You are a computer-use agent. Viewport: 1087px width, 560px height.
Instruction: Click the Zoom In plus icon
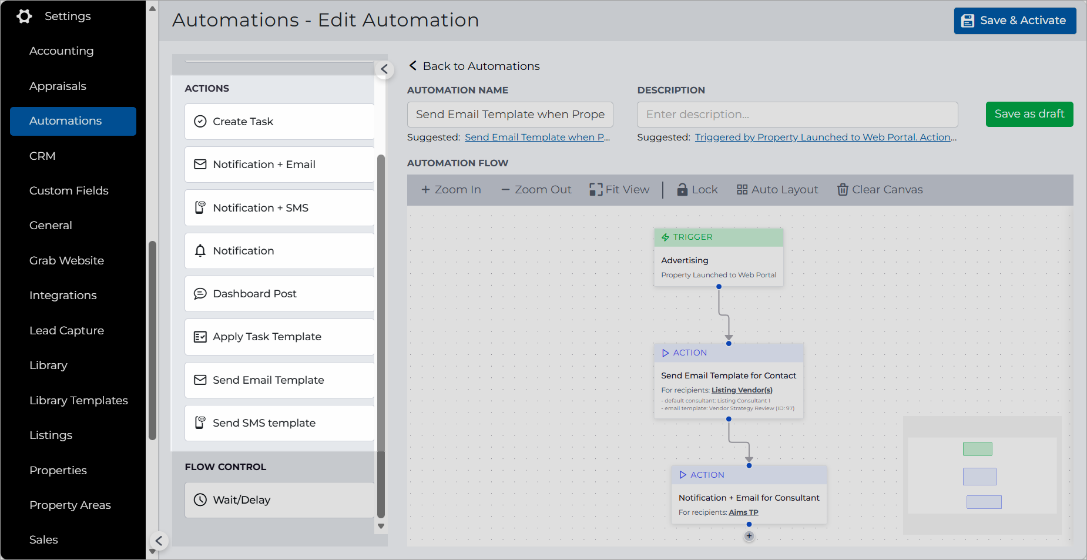coord(425,190)
